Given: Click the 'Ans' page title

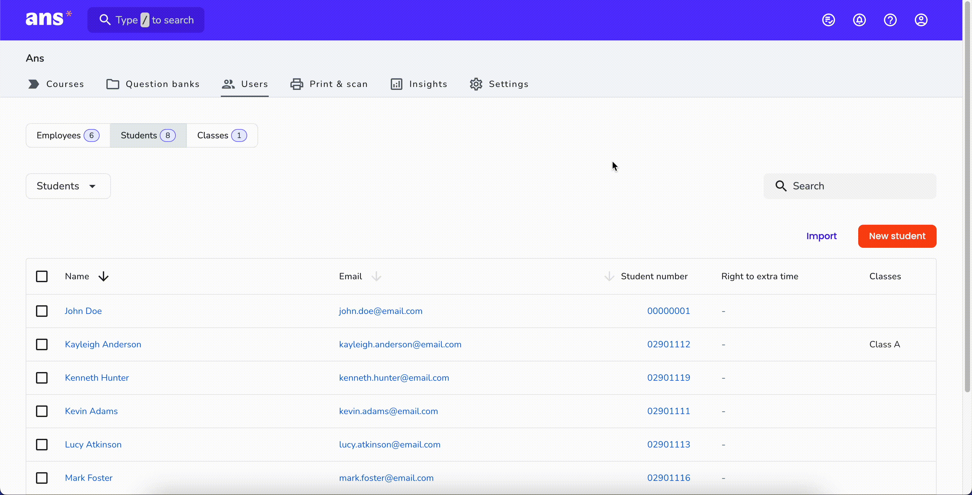Looking at the screenshot, I should 35,58.
